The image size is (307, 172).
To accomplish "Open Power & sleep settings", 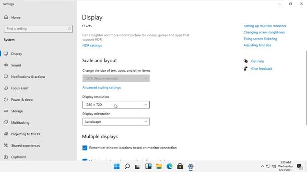I will [22, 100].
